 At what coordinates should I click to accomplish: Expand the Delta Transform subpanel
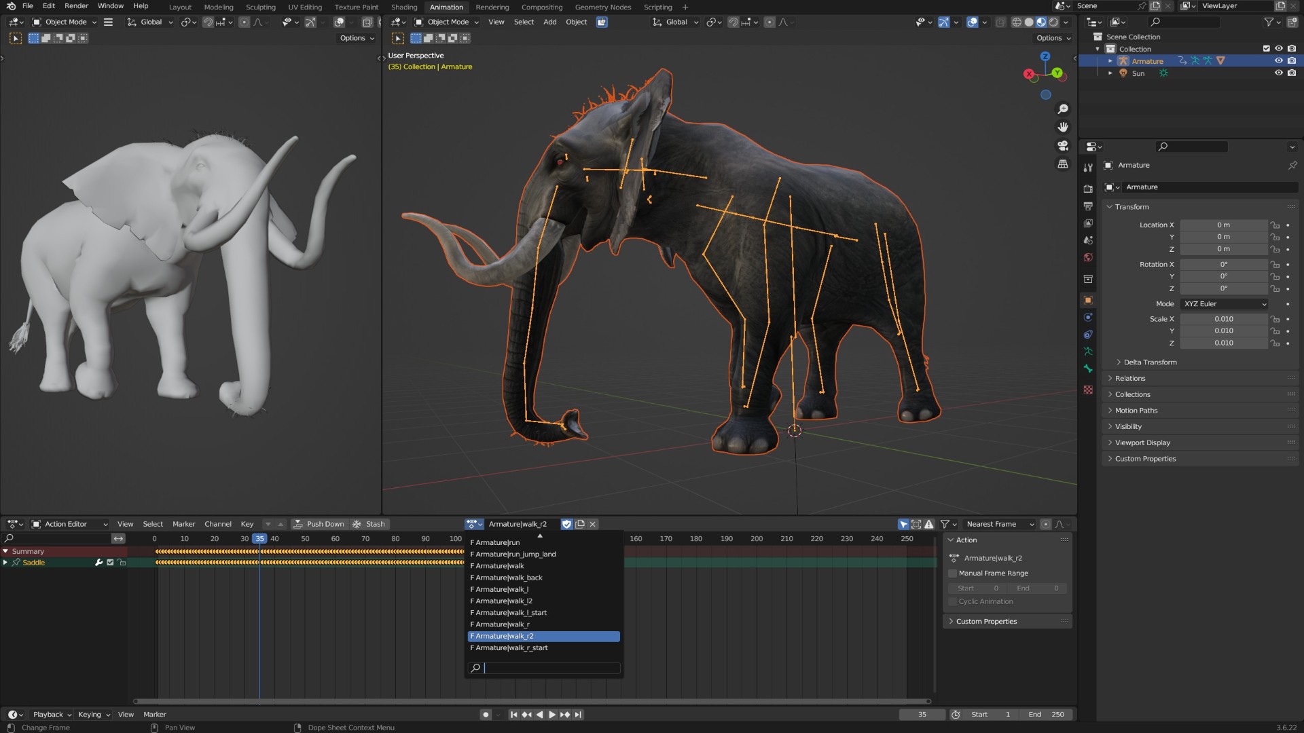coord(1151,362)
